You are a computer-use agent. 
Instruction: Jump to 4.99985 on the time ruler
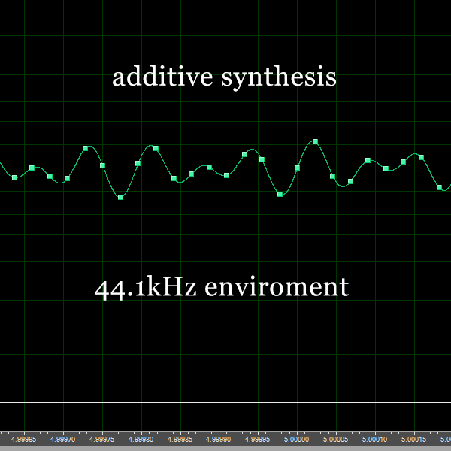180,438
